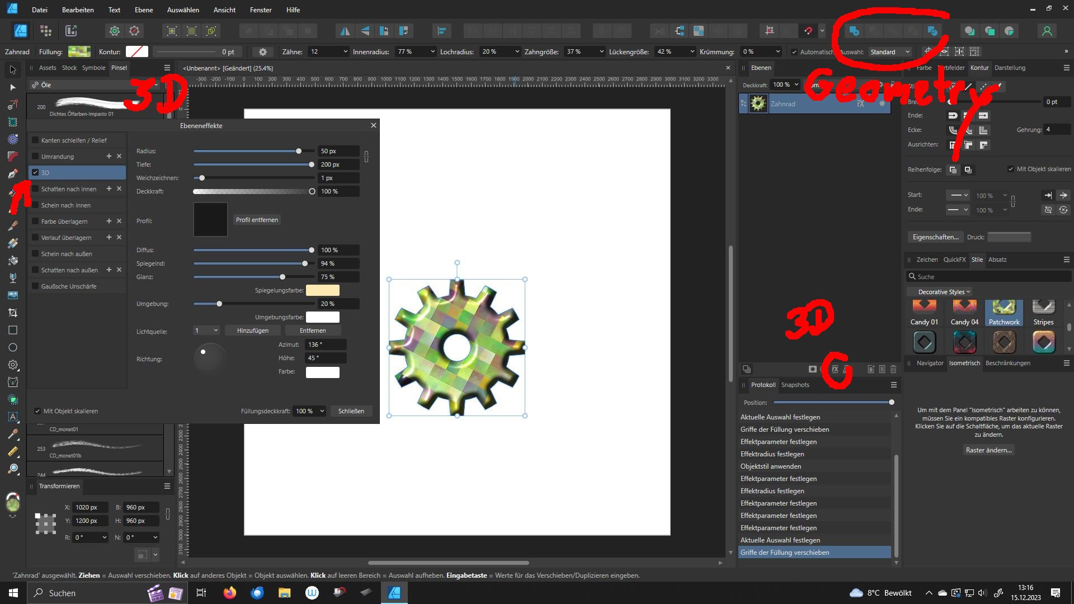Select the Artistic Text tool
Image resolution: width=1074 pixels, height=604 pixels.
click(13, 417)
